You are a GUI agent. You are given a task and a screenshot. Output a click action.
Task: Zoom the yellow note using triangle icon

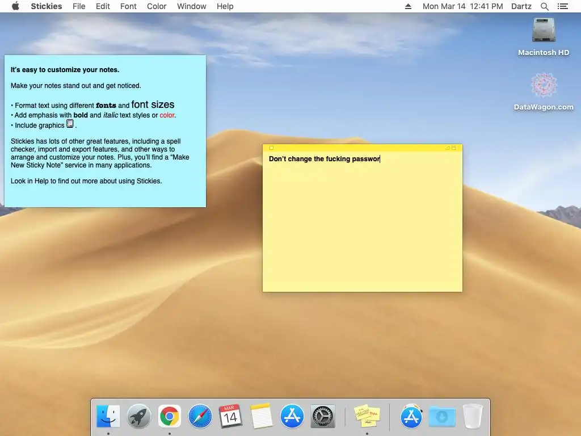447,148
